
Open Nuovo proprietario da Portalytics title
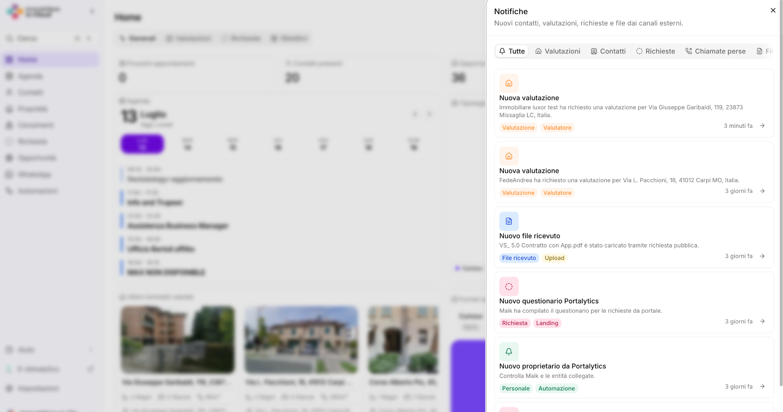[x=552, y=366]
